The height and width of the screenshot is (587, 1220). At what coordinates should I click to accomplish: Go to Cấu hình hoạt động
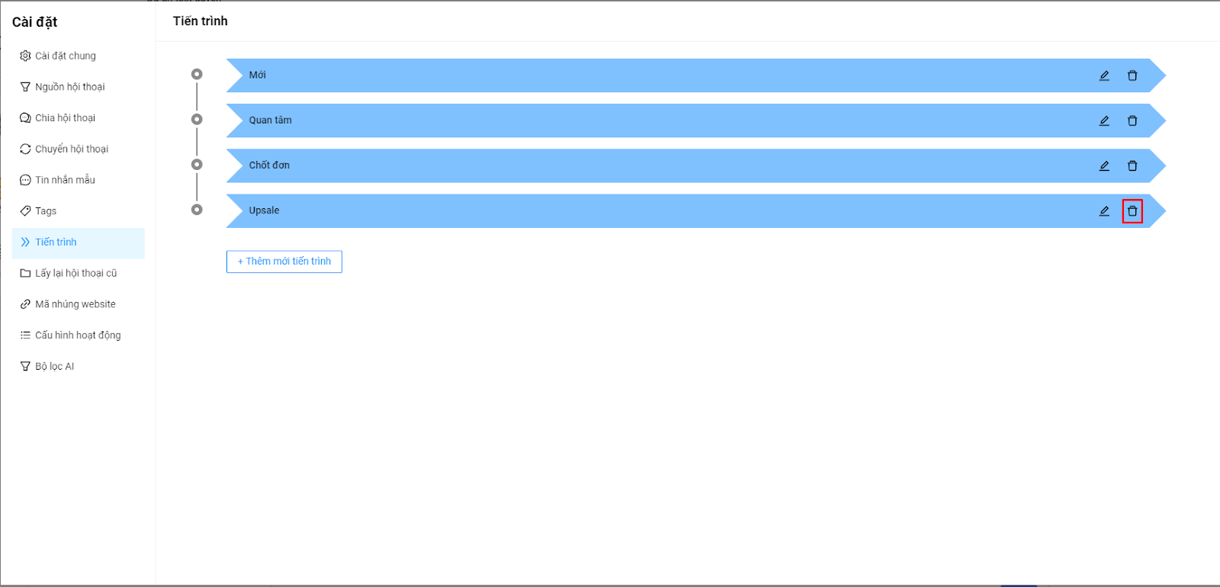[78, 335]
